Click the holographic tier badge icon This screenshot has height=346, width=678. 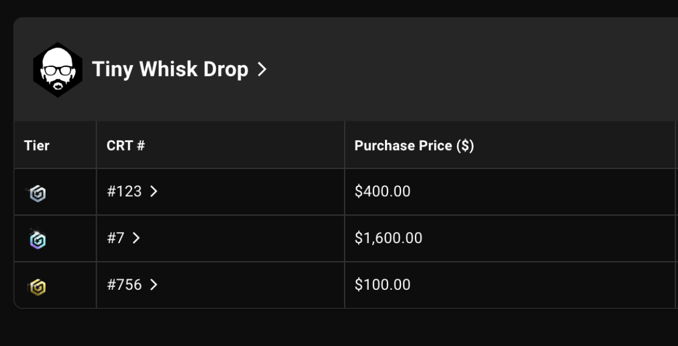click(37, 240)
